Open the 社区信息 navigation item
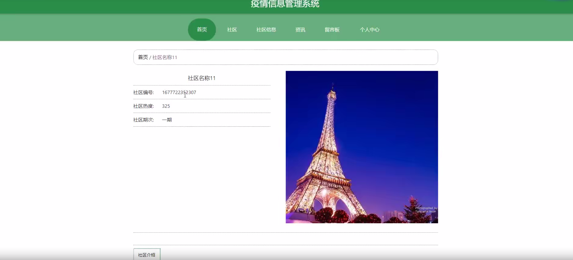Viewport: 573px width, 260px height. 266,29
